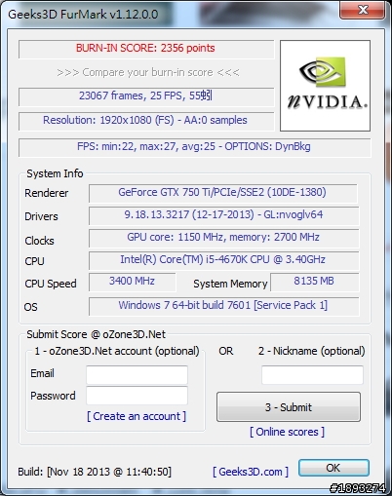
Task: Open the Online scores link
Action: 287,432
